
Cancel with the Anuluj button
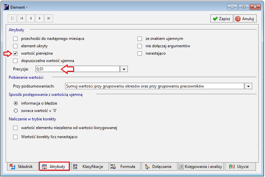click(x=245, y=18)
